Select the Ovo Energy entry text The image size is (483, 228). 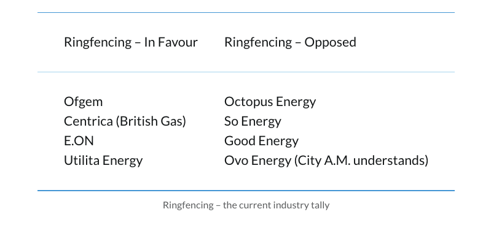pos(257,161)
